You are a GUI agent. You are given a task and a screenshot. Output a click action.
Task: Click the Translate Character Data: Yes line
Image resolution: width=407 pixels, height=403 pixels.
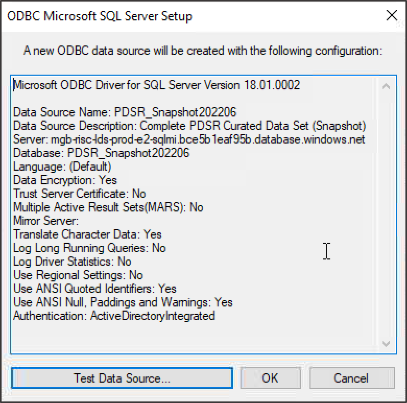[x=88, y=234]
